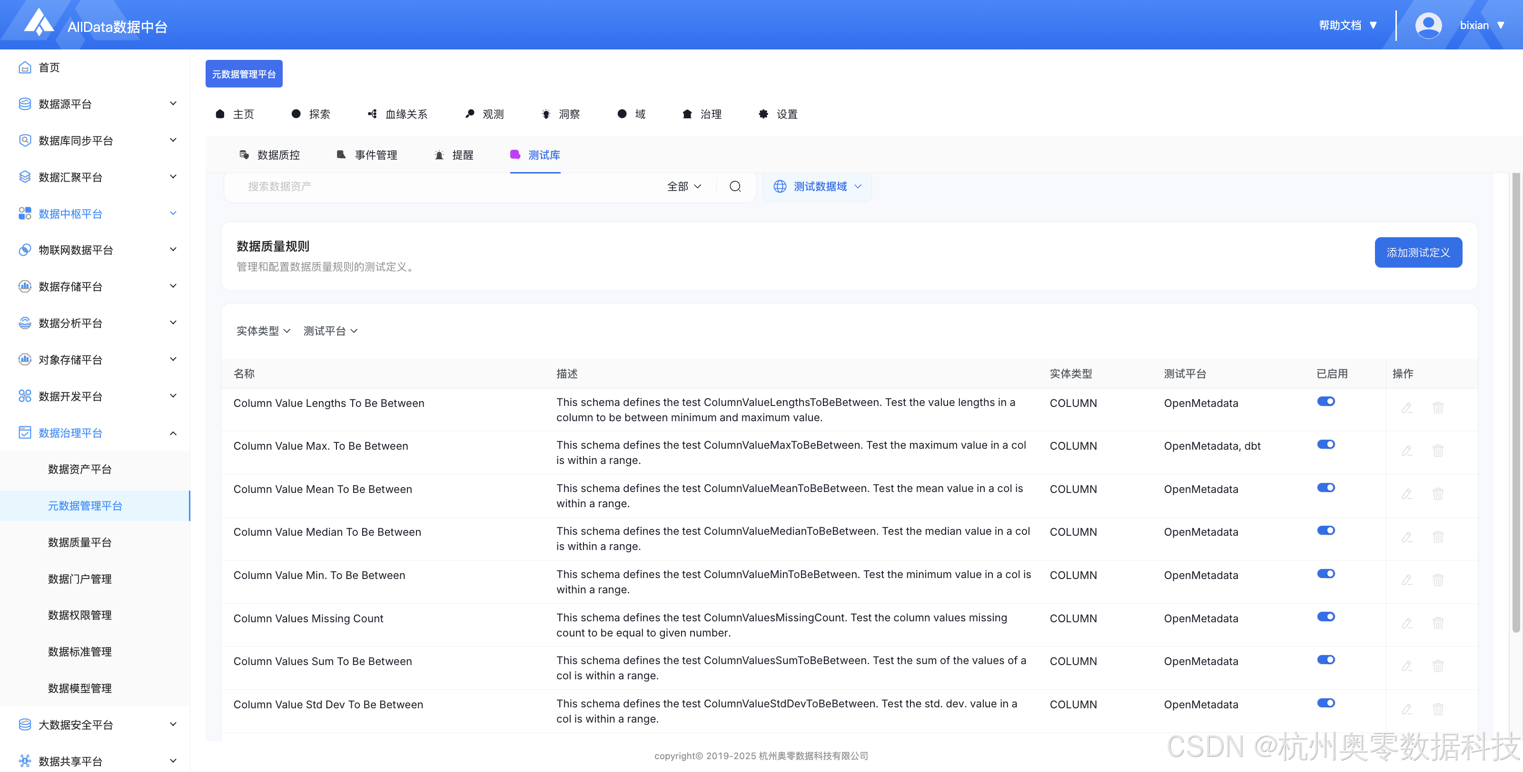Open the 设置 settings gear item

(778, 114)
